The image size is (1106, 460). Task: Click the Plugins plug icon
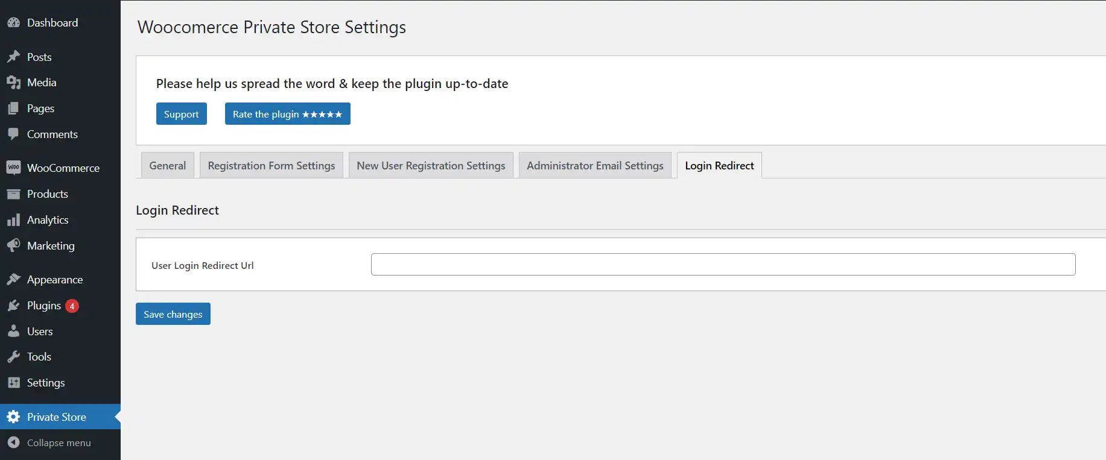point(13,306)
